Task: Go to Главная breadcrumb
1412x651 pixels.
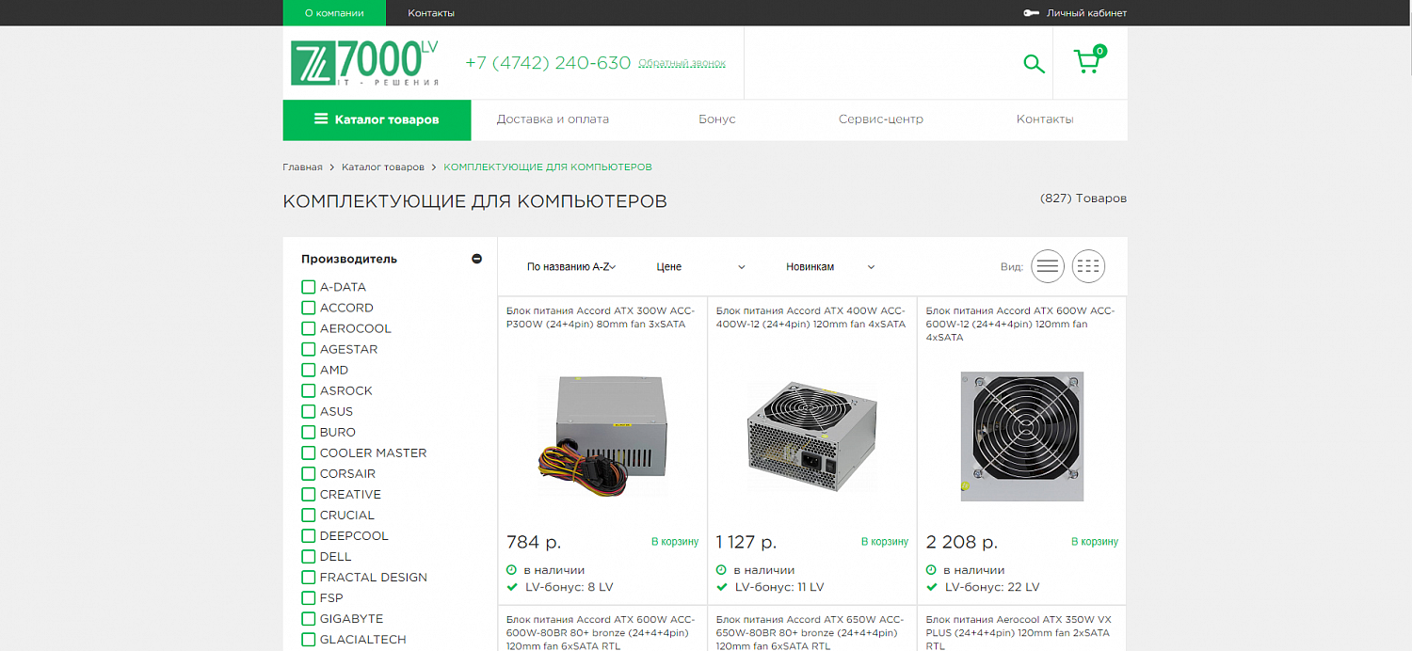Action: tap(302, 167)
